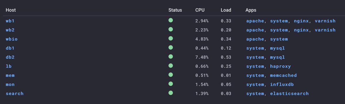Open the haproxy app link

click(280, 66)
